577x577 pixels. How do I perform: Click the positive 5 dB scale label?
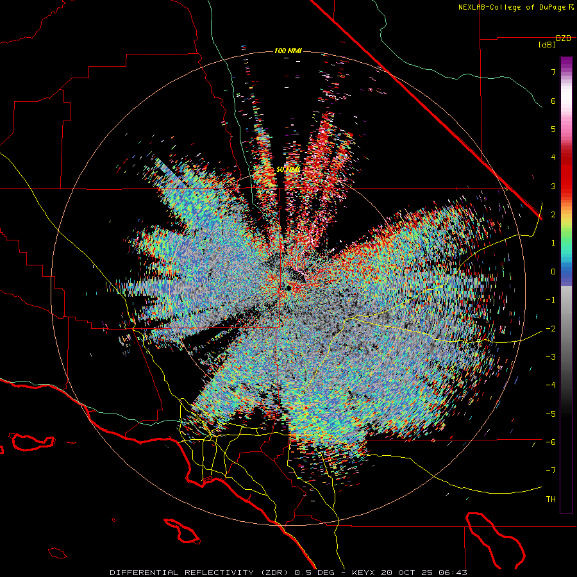pos(553,129)
